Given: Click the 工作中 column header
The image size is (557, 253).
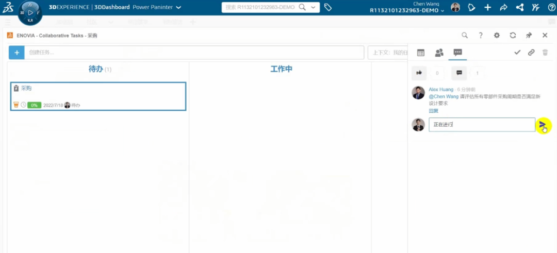Looking at the screenshot, I should click(282, 69).
